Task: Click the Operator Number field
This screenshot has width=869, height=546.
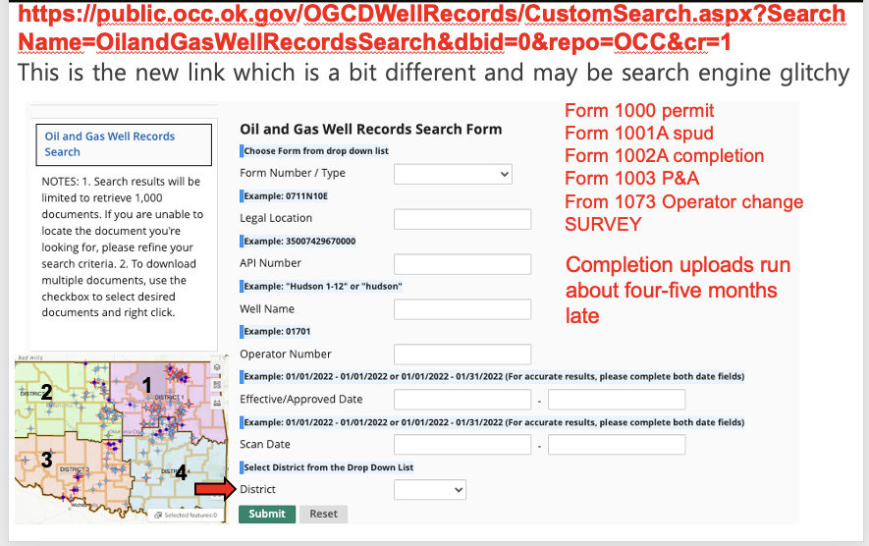Action: point(462,355)
